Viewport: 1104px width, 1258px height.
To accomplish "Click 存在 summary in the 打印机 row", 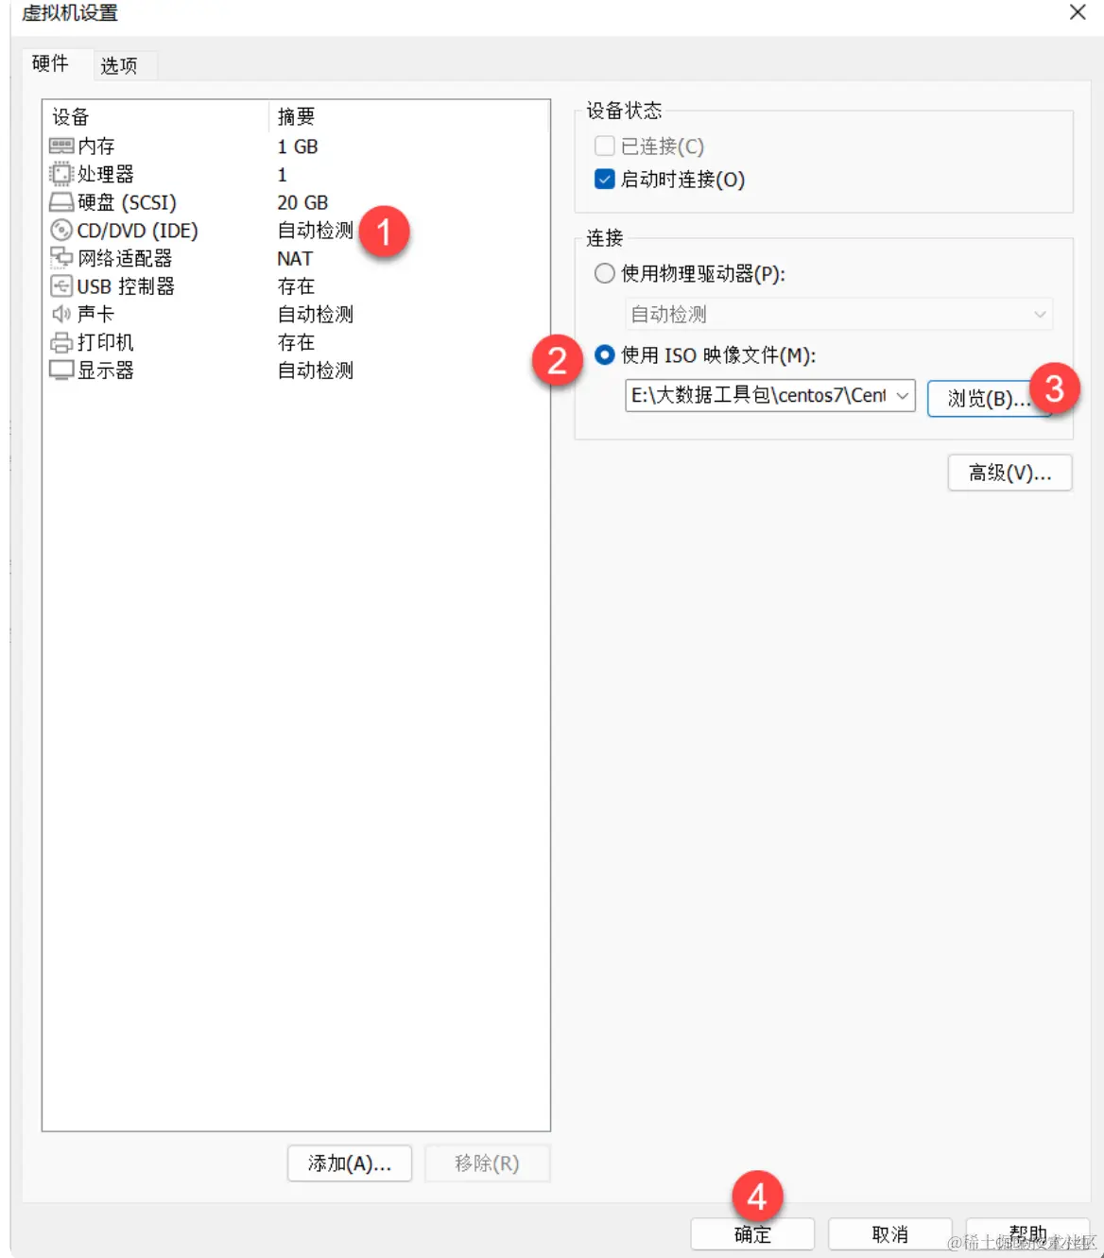I will 296,342.
